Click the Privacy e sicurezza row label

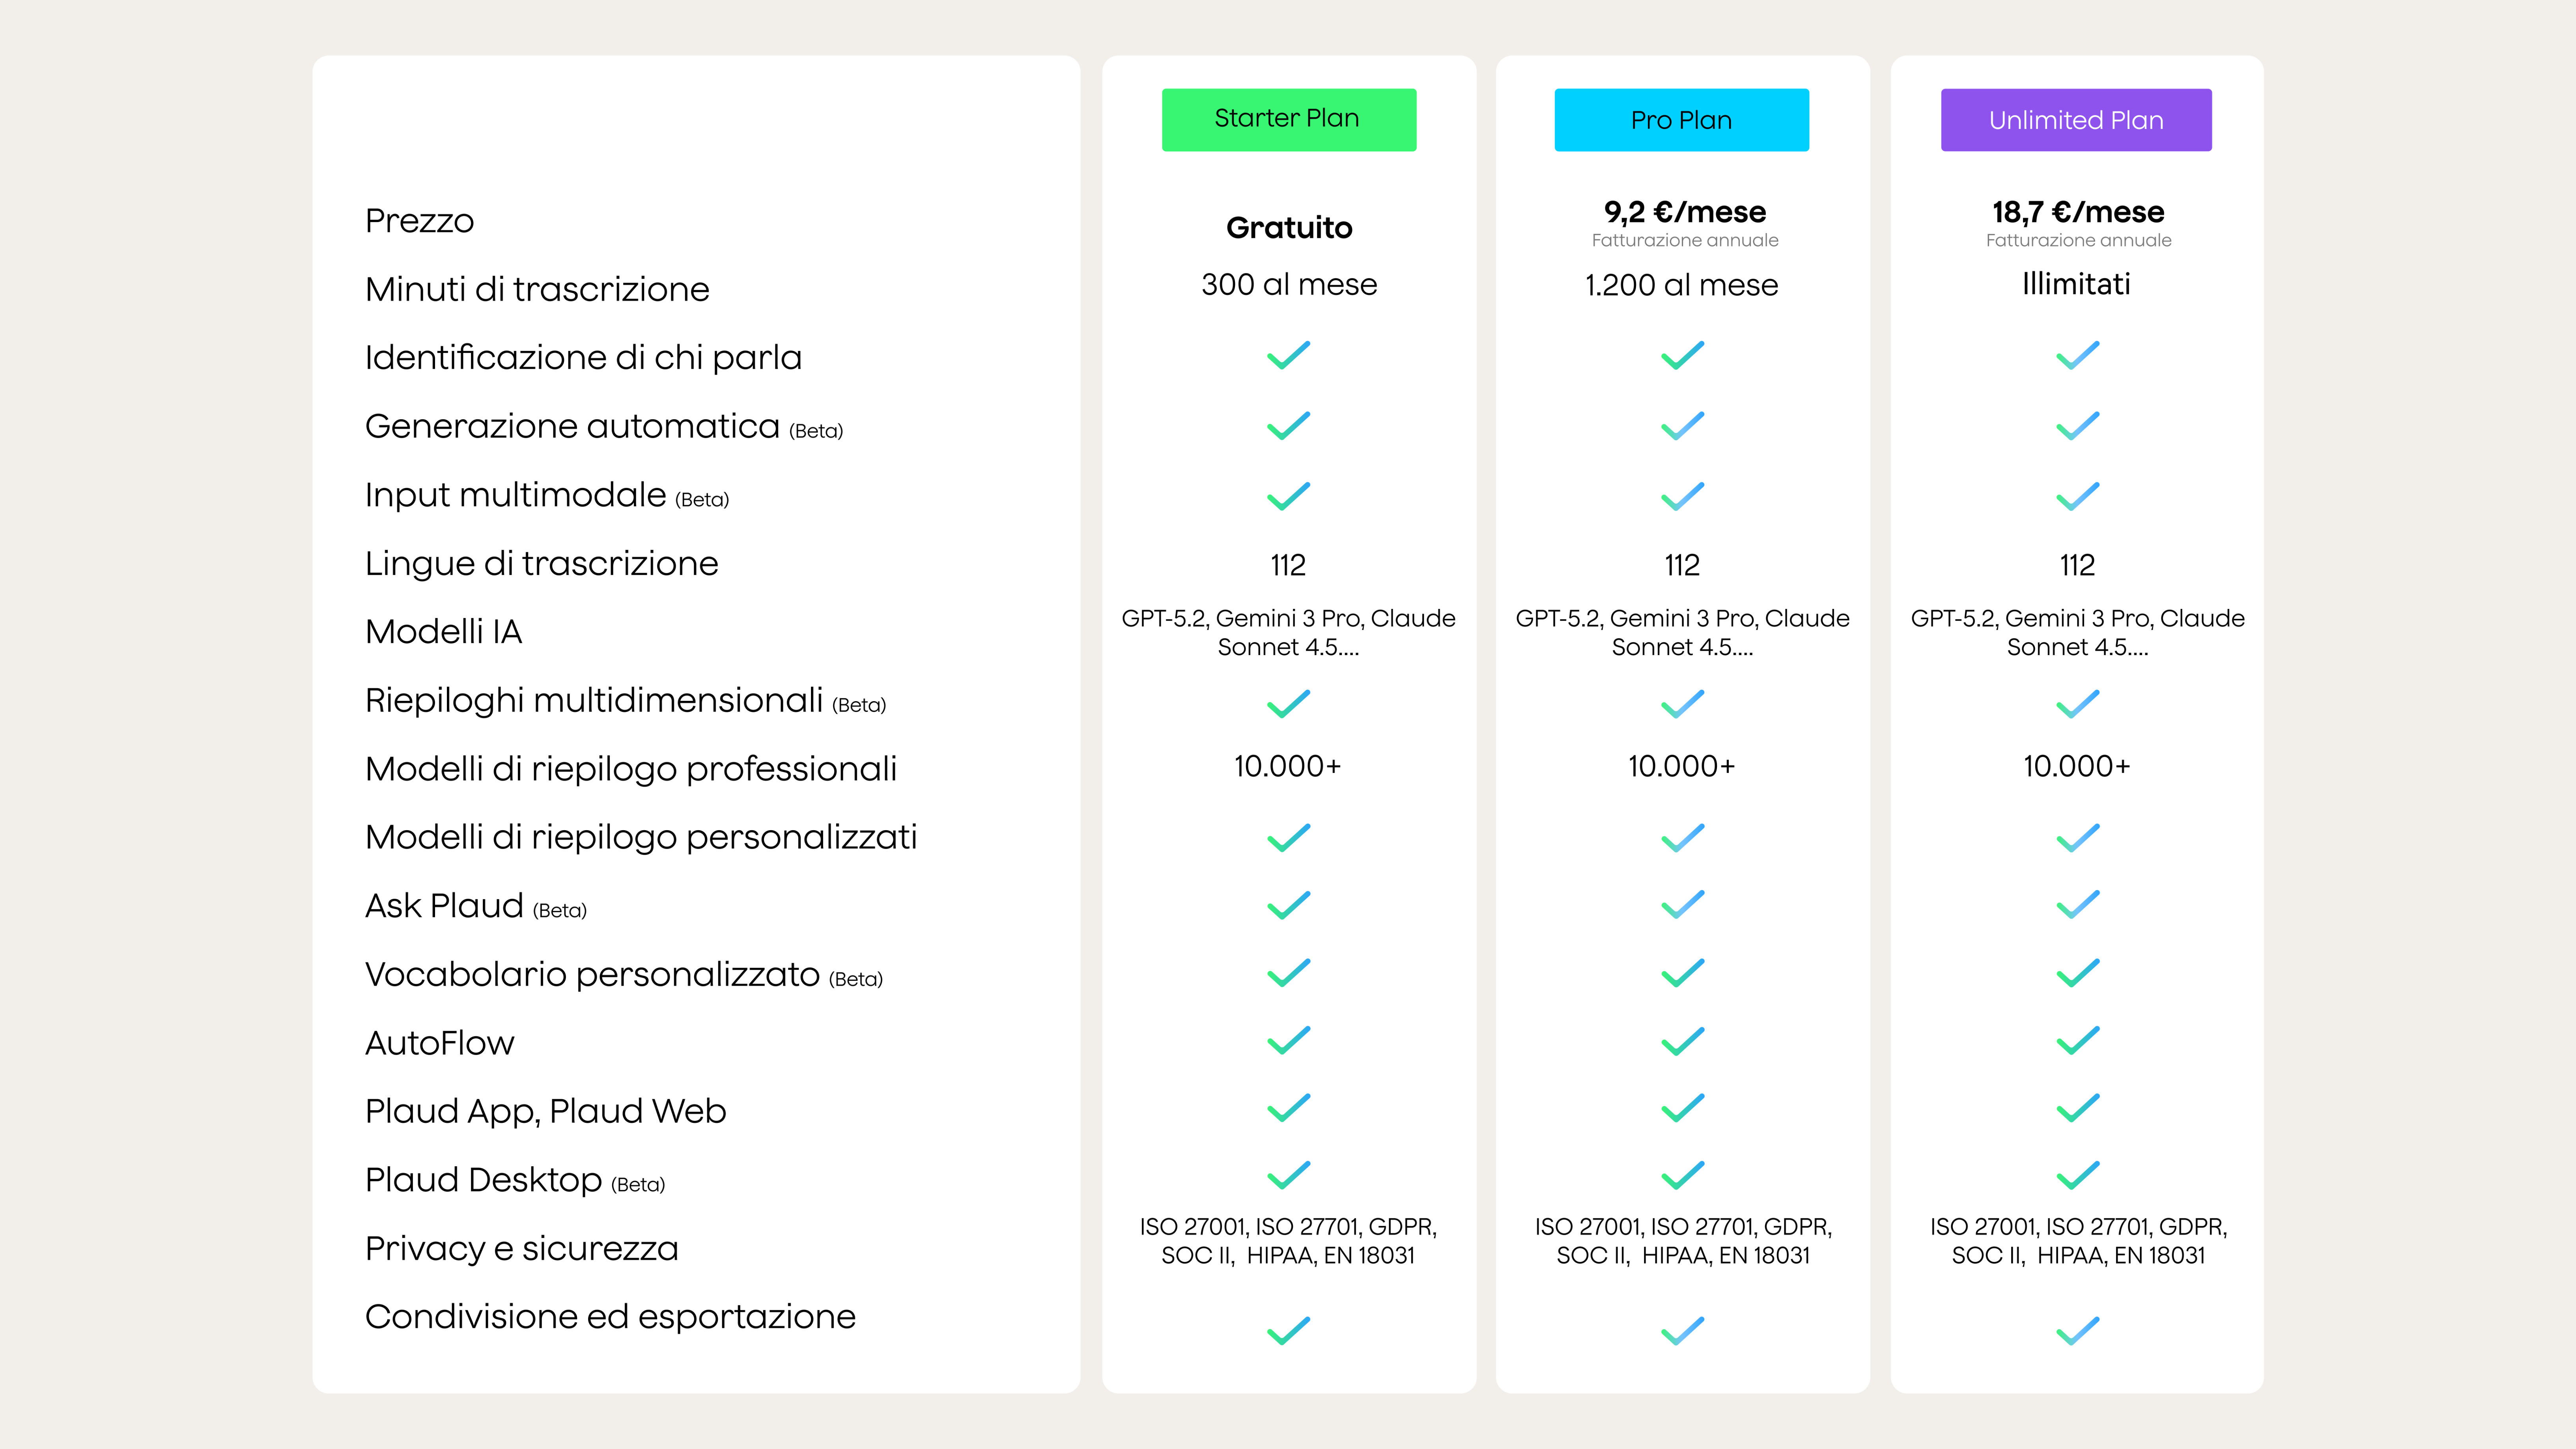tap(521, 1248)
